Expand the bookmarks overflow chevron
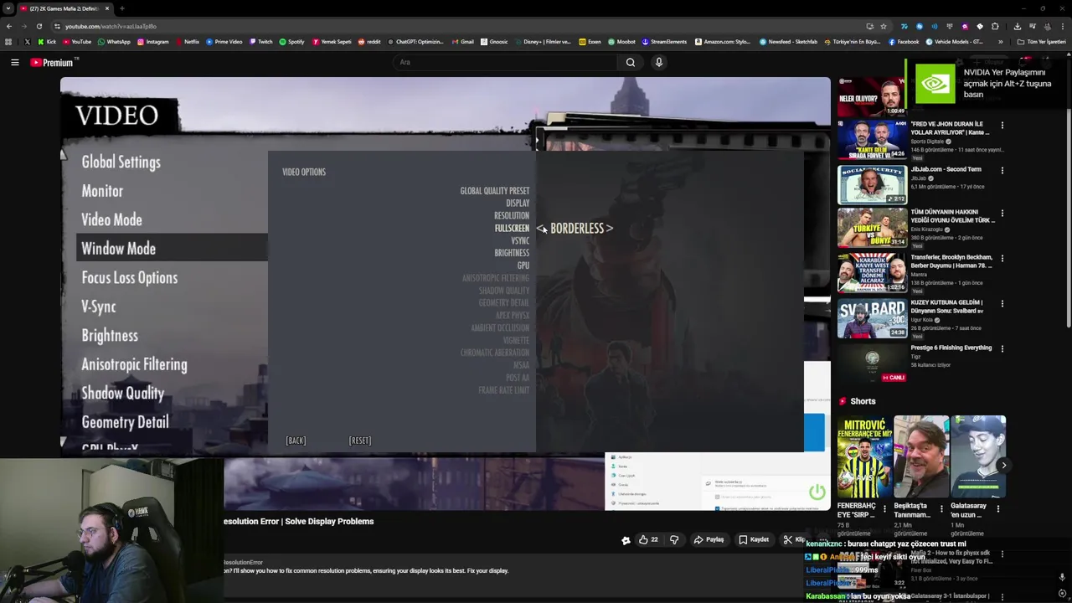 pos(1000,42)
